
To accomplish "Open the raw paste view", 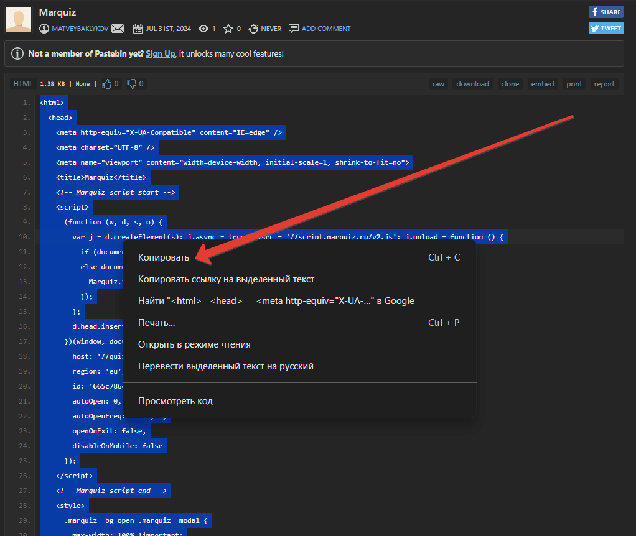I will tap(438, 84).
